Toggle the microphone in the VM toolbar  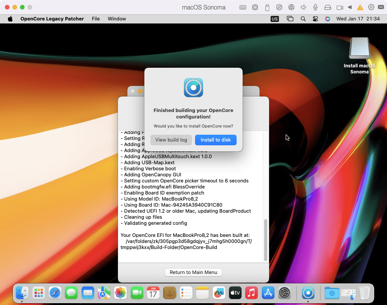pyautogui.click(x=315, y=7)
